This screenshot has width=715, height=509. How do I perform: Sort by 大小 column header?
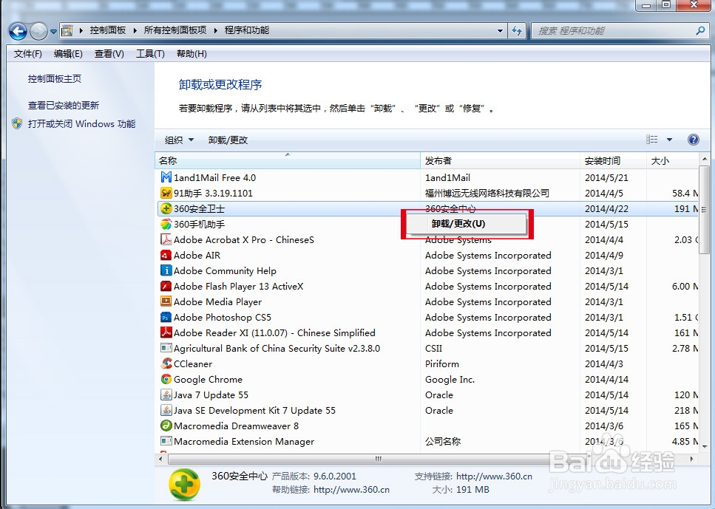[672, 160]
